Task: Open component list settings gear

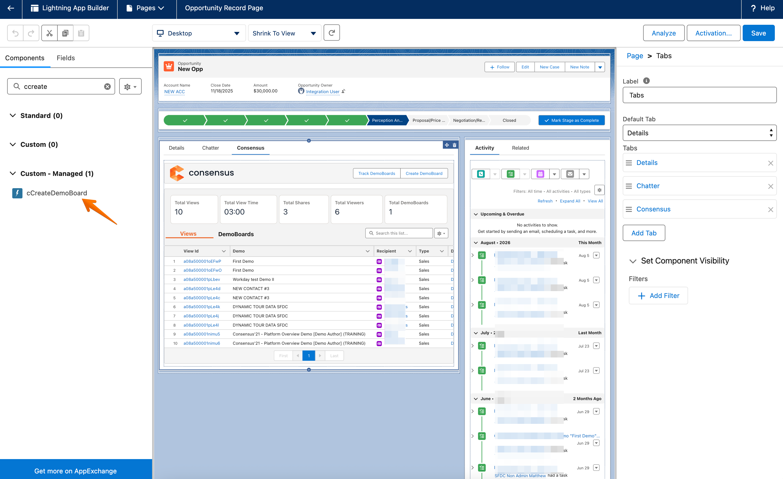Action: 130,87
